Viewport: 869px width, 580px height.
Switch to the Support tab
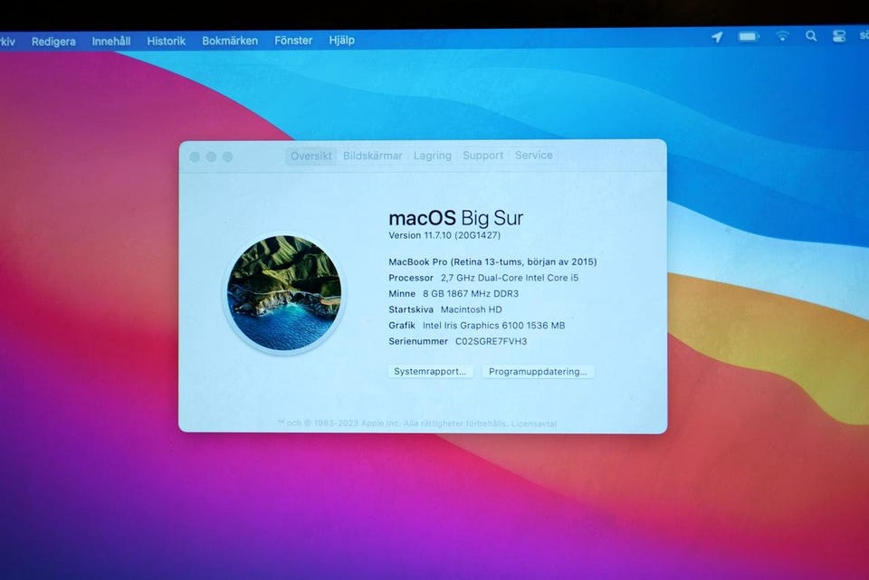click(482, 155)
